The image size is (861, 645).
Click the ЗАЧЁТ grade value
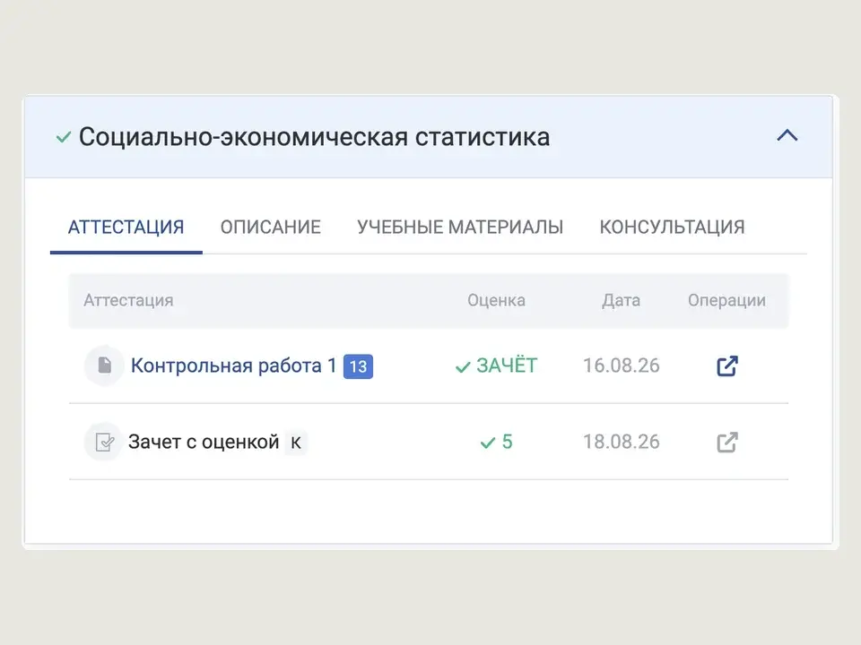[507, 365]
